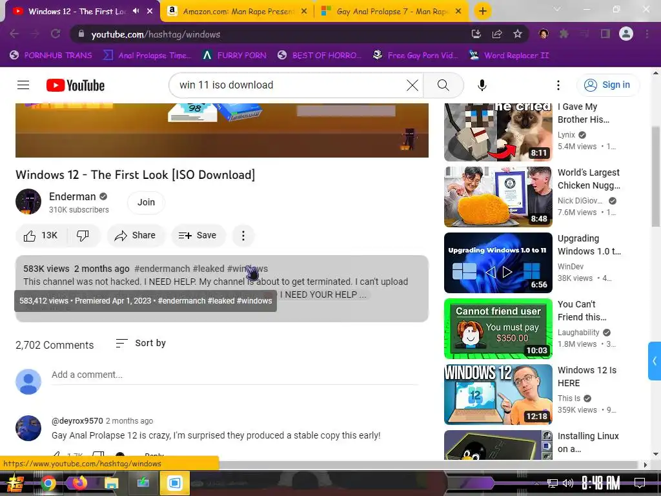Open a new tab with the plus button
This screenshot has height=496, width=661.
click(483, 11)
